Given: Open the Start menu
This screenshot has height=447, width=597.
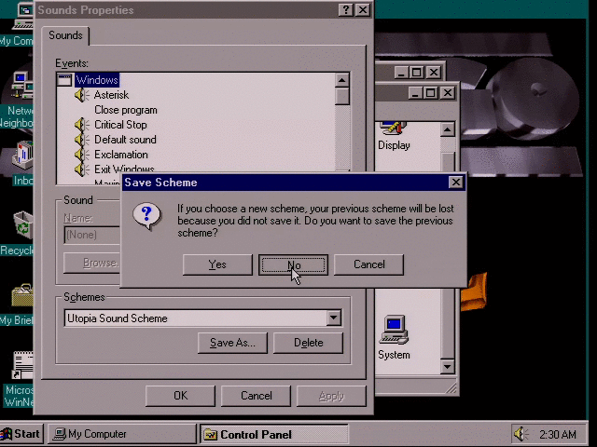Looking at the screenshot, I should [x=21, y=434].
